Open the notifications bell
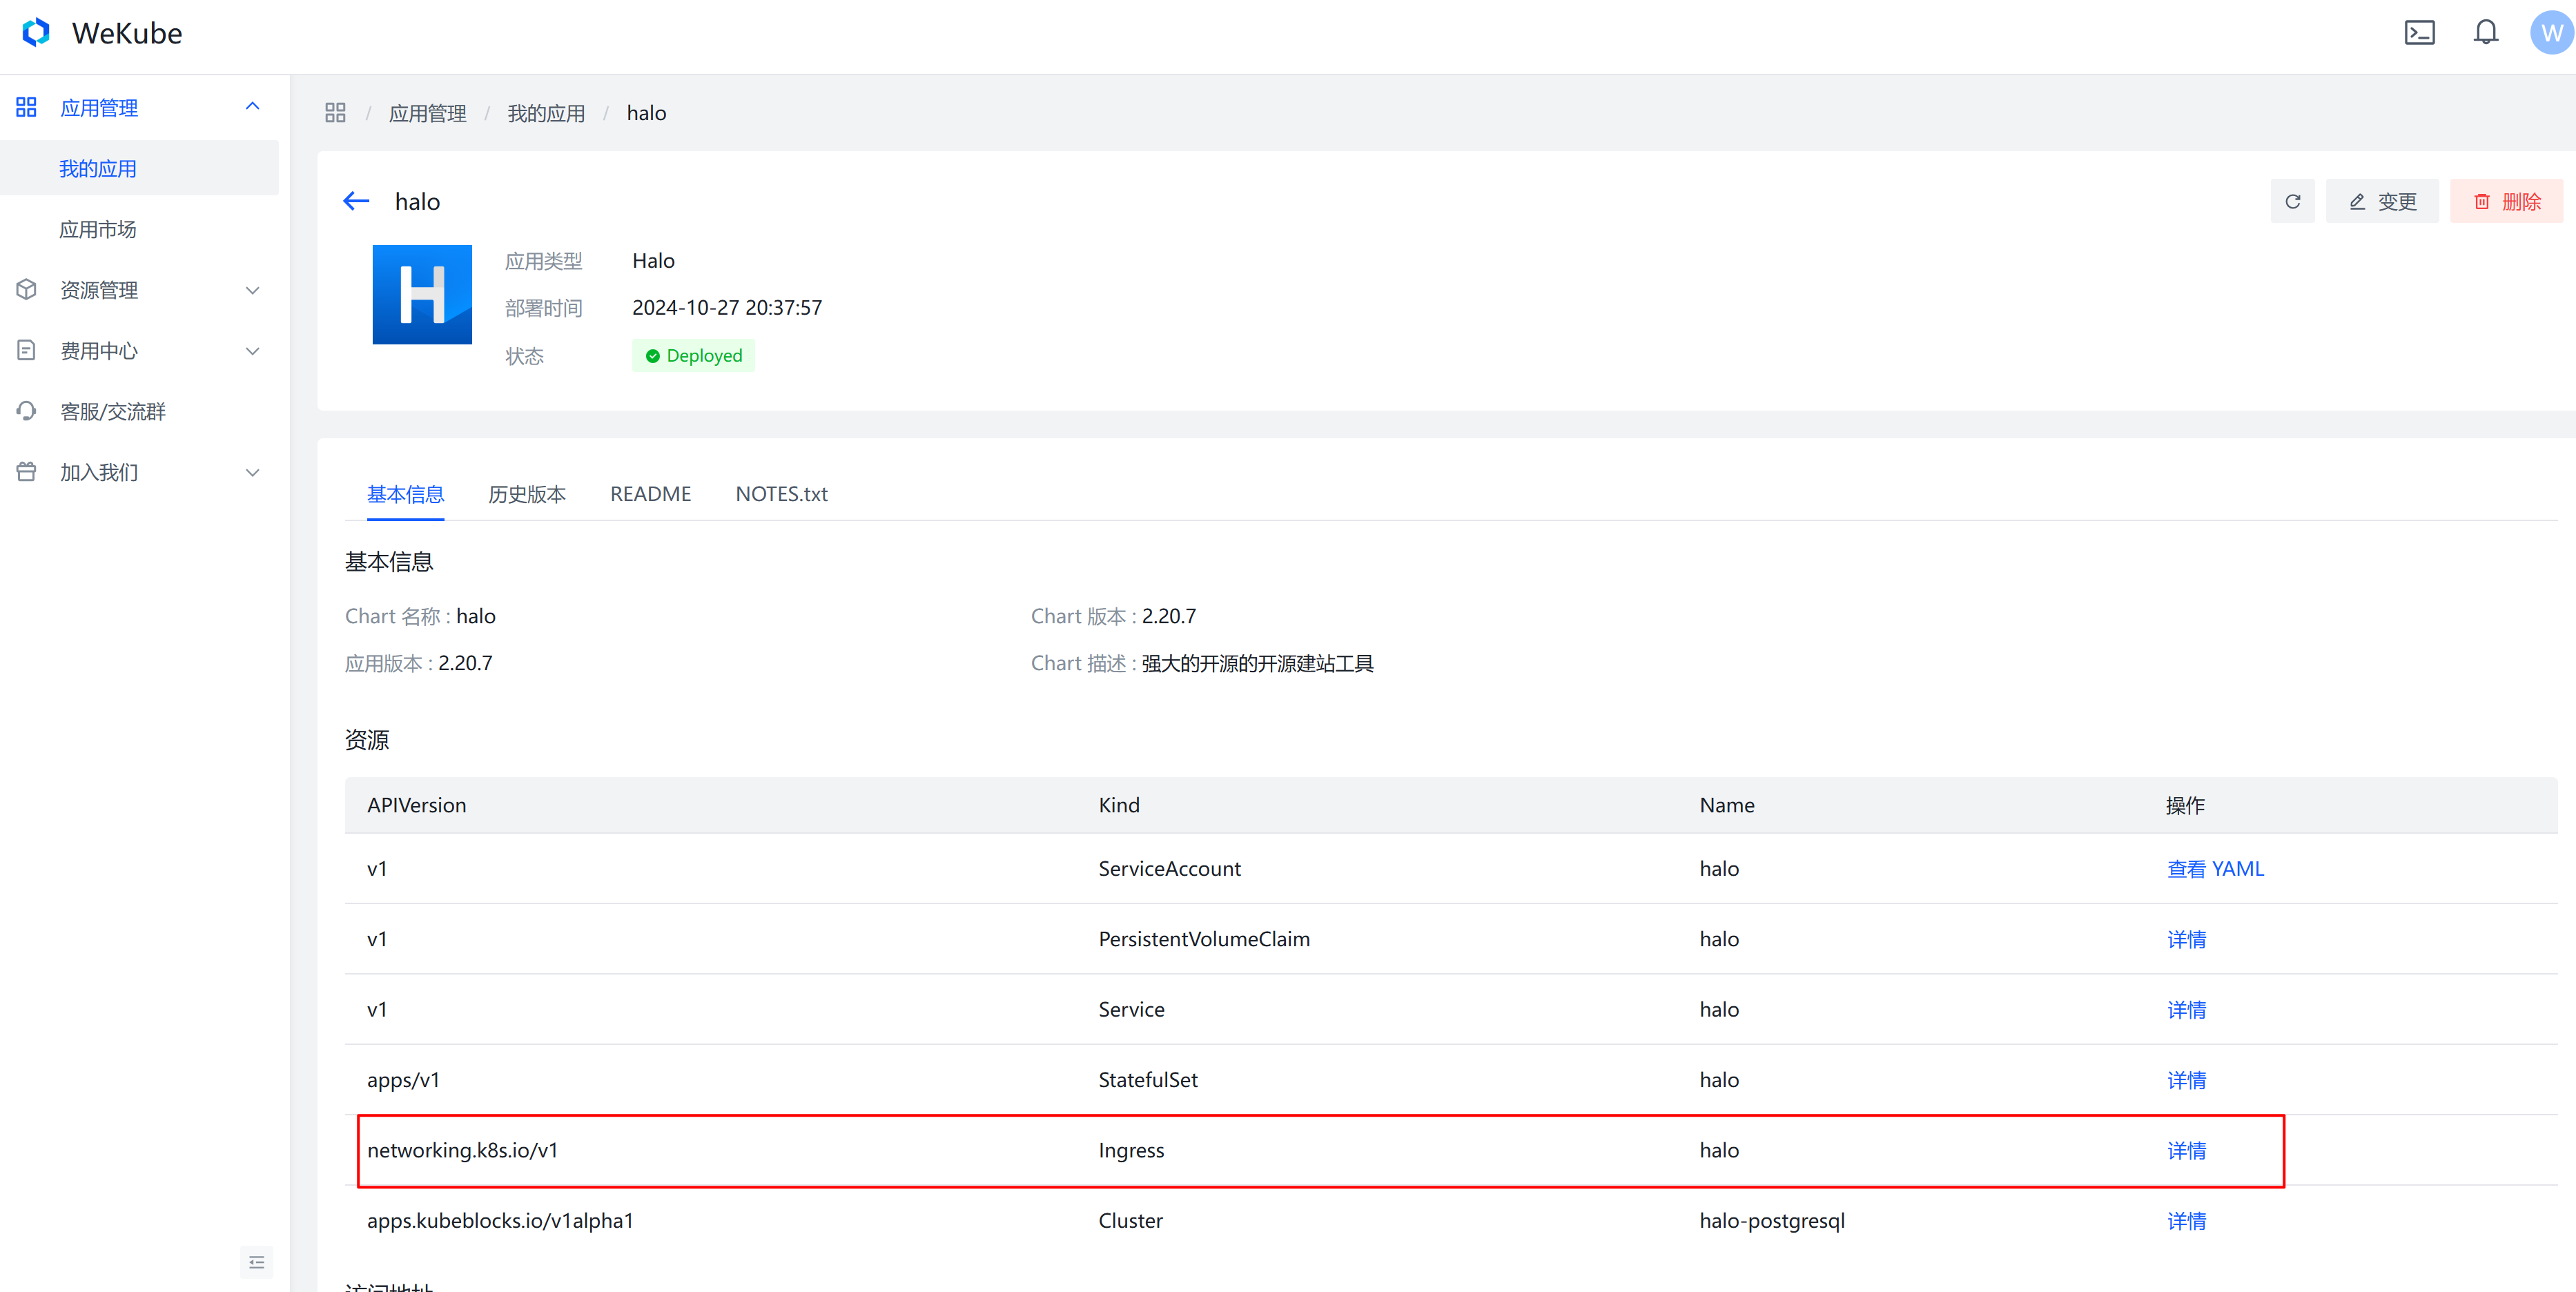This screenshot has height=1292, width=2576. pos(2486,33)
